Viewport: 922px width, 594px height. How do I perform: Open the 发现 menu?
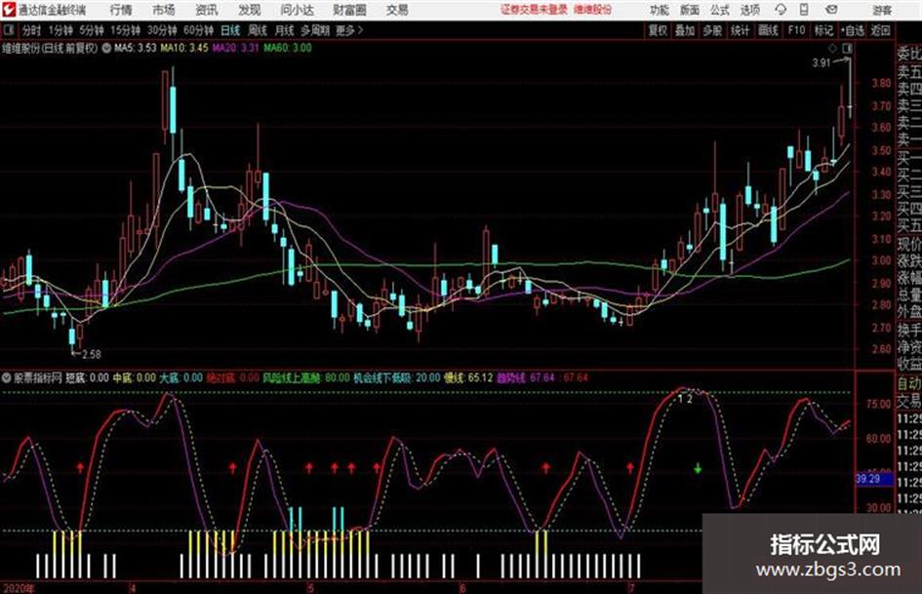(250, 10)
